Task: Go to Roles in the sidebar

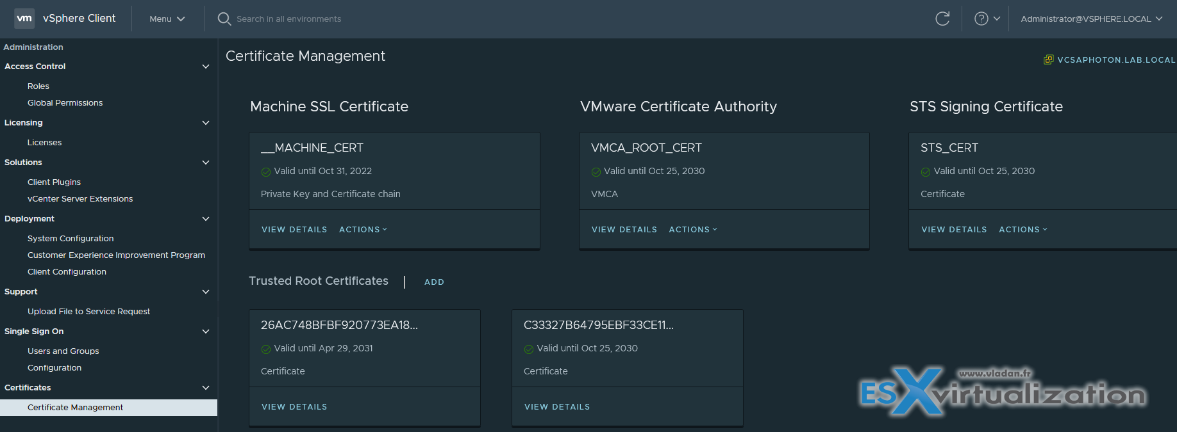Action: coord(38,86)
